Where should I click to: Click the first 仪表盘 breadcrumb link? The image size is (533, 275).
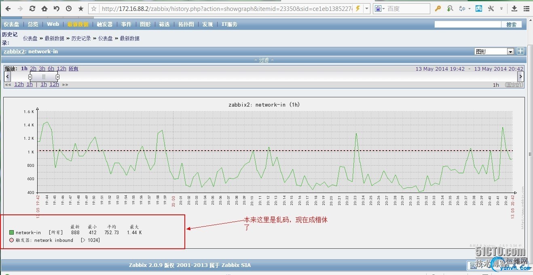[30, 38]
